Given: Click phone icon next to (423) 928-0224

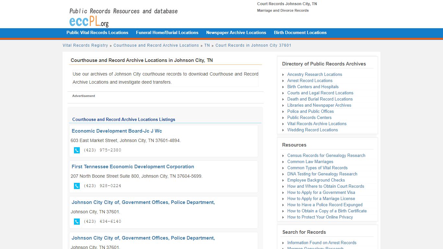Looking at the screenshot, I should coord(77,186).
